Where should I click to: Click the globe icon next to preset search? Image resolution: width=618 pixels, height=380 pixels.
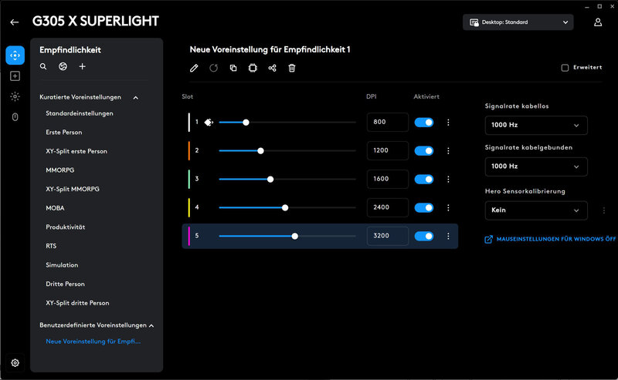pyautogui.click(x=63, y=66)
